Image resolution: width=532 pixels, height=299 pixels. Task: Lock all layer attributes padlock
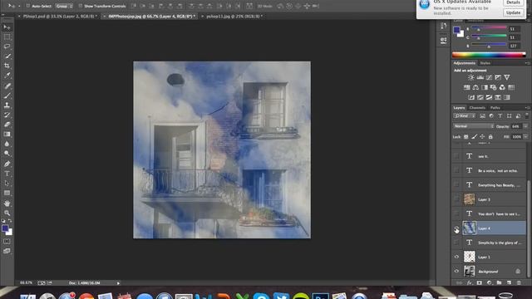pyautogui.click(x=490, y=136)
